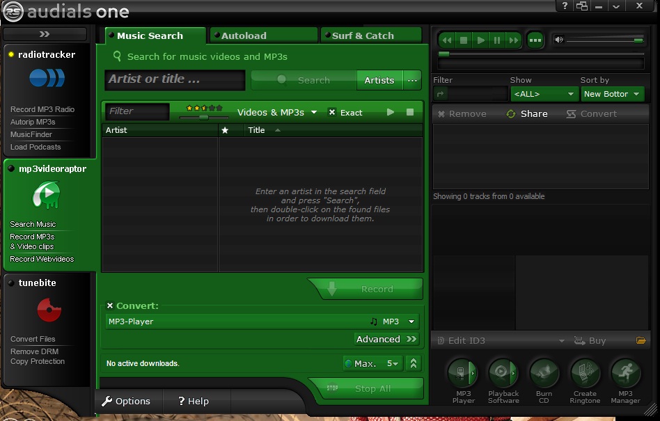Click the Create Ringtone icon
This screenshot has width=660, height=421.
point(585,372)
